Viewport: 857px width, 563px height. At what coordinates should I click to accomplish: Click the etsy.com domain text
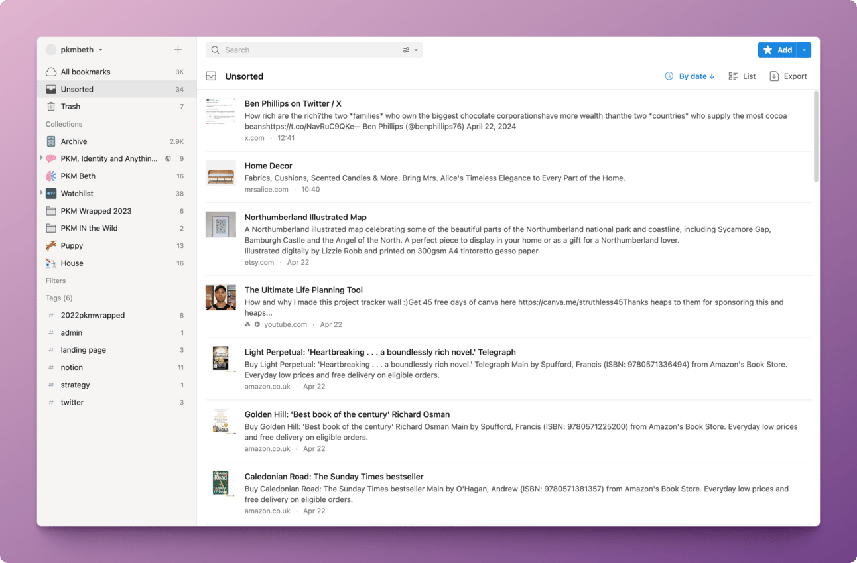coord(259,263)
